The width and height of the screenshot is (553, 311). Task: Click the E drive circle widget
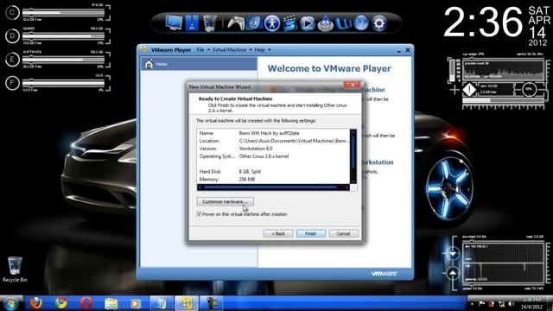[x=12, y=60]
